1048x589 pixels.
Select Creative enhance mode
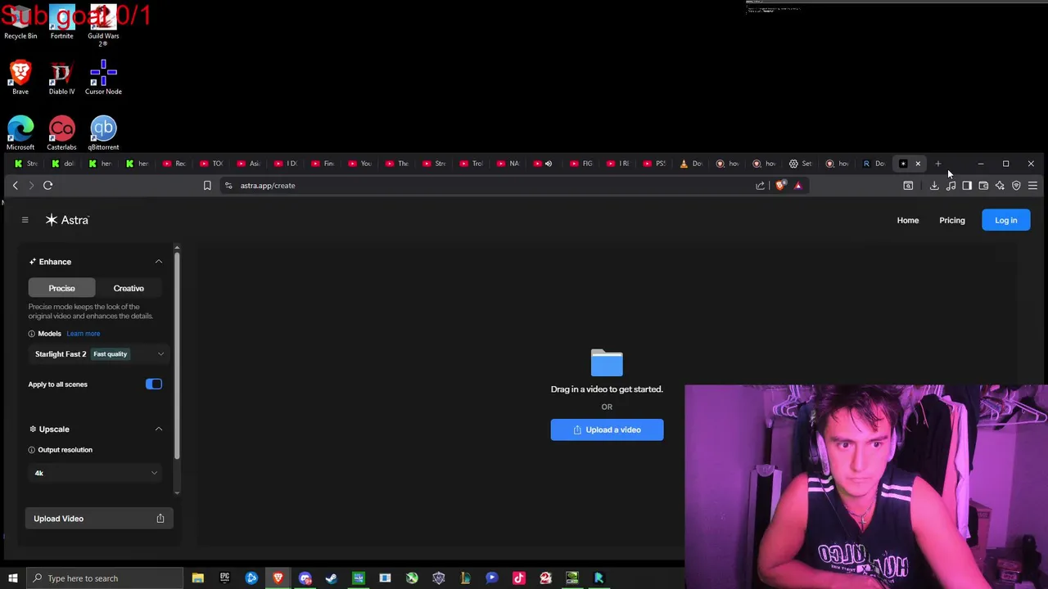click(129, 288)
